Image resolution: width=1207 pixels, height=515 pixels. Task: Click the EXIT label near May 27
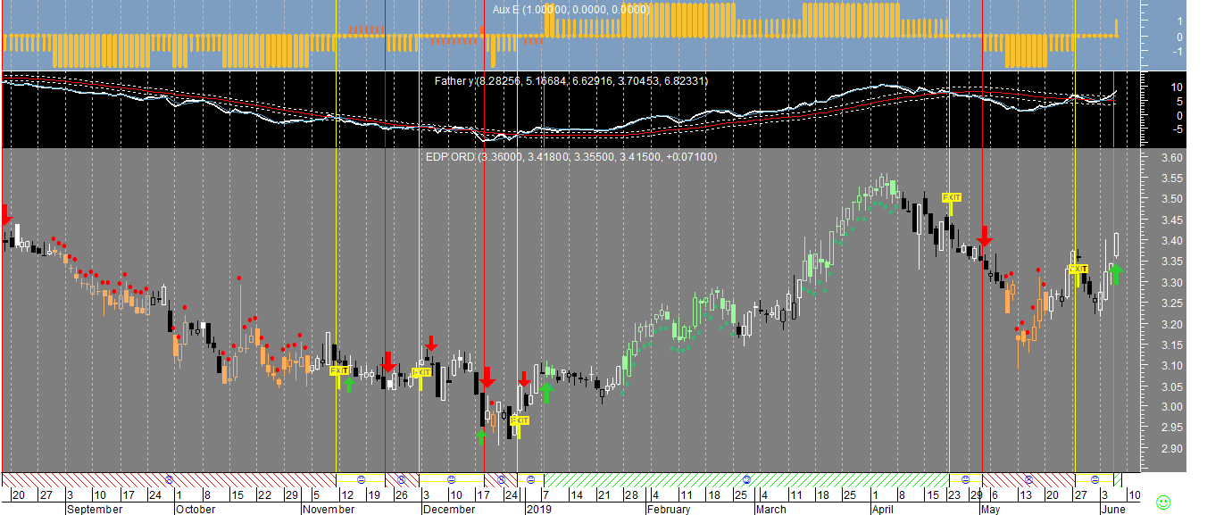[x=1078, y=269]
